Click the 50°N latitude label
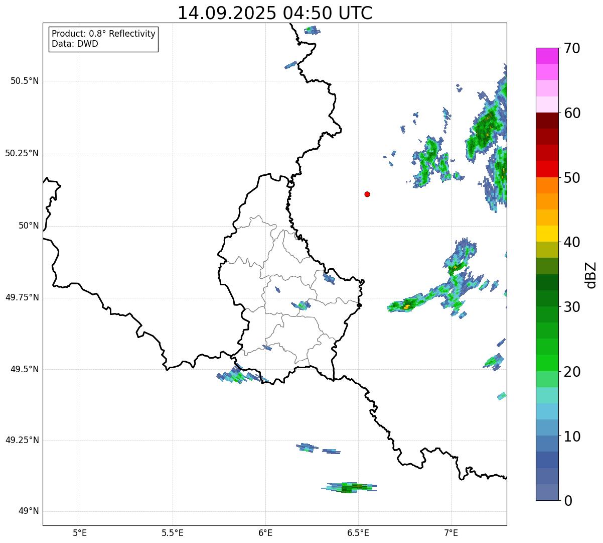The image size is (603, 543). (x=29, y=226)
